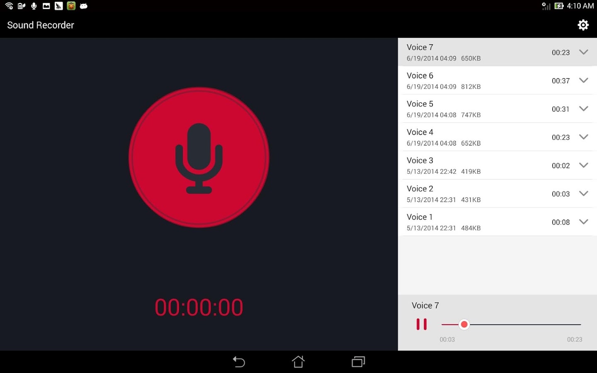Tap the Android robot notification icon

(83, 6)
